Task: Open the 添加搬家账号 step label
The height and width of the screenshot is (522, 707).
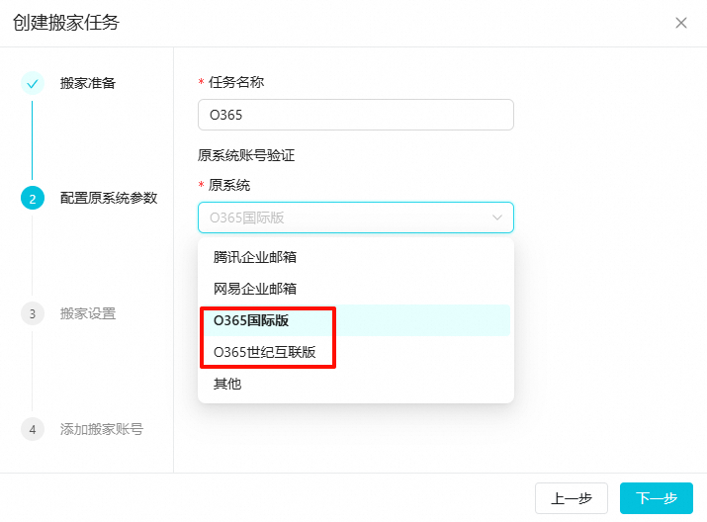Action: [x=102, y=429]
